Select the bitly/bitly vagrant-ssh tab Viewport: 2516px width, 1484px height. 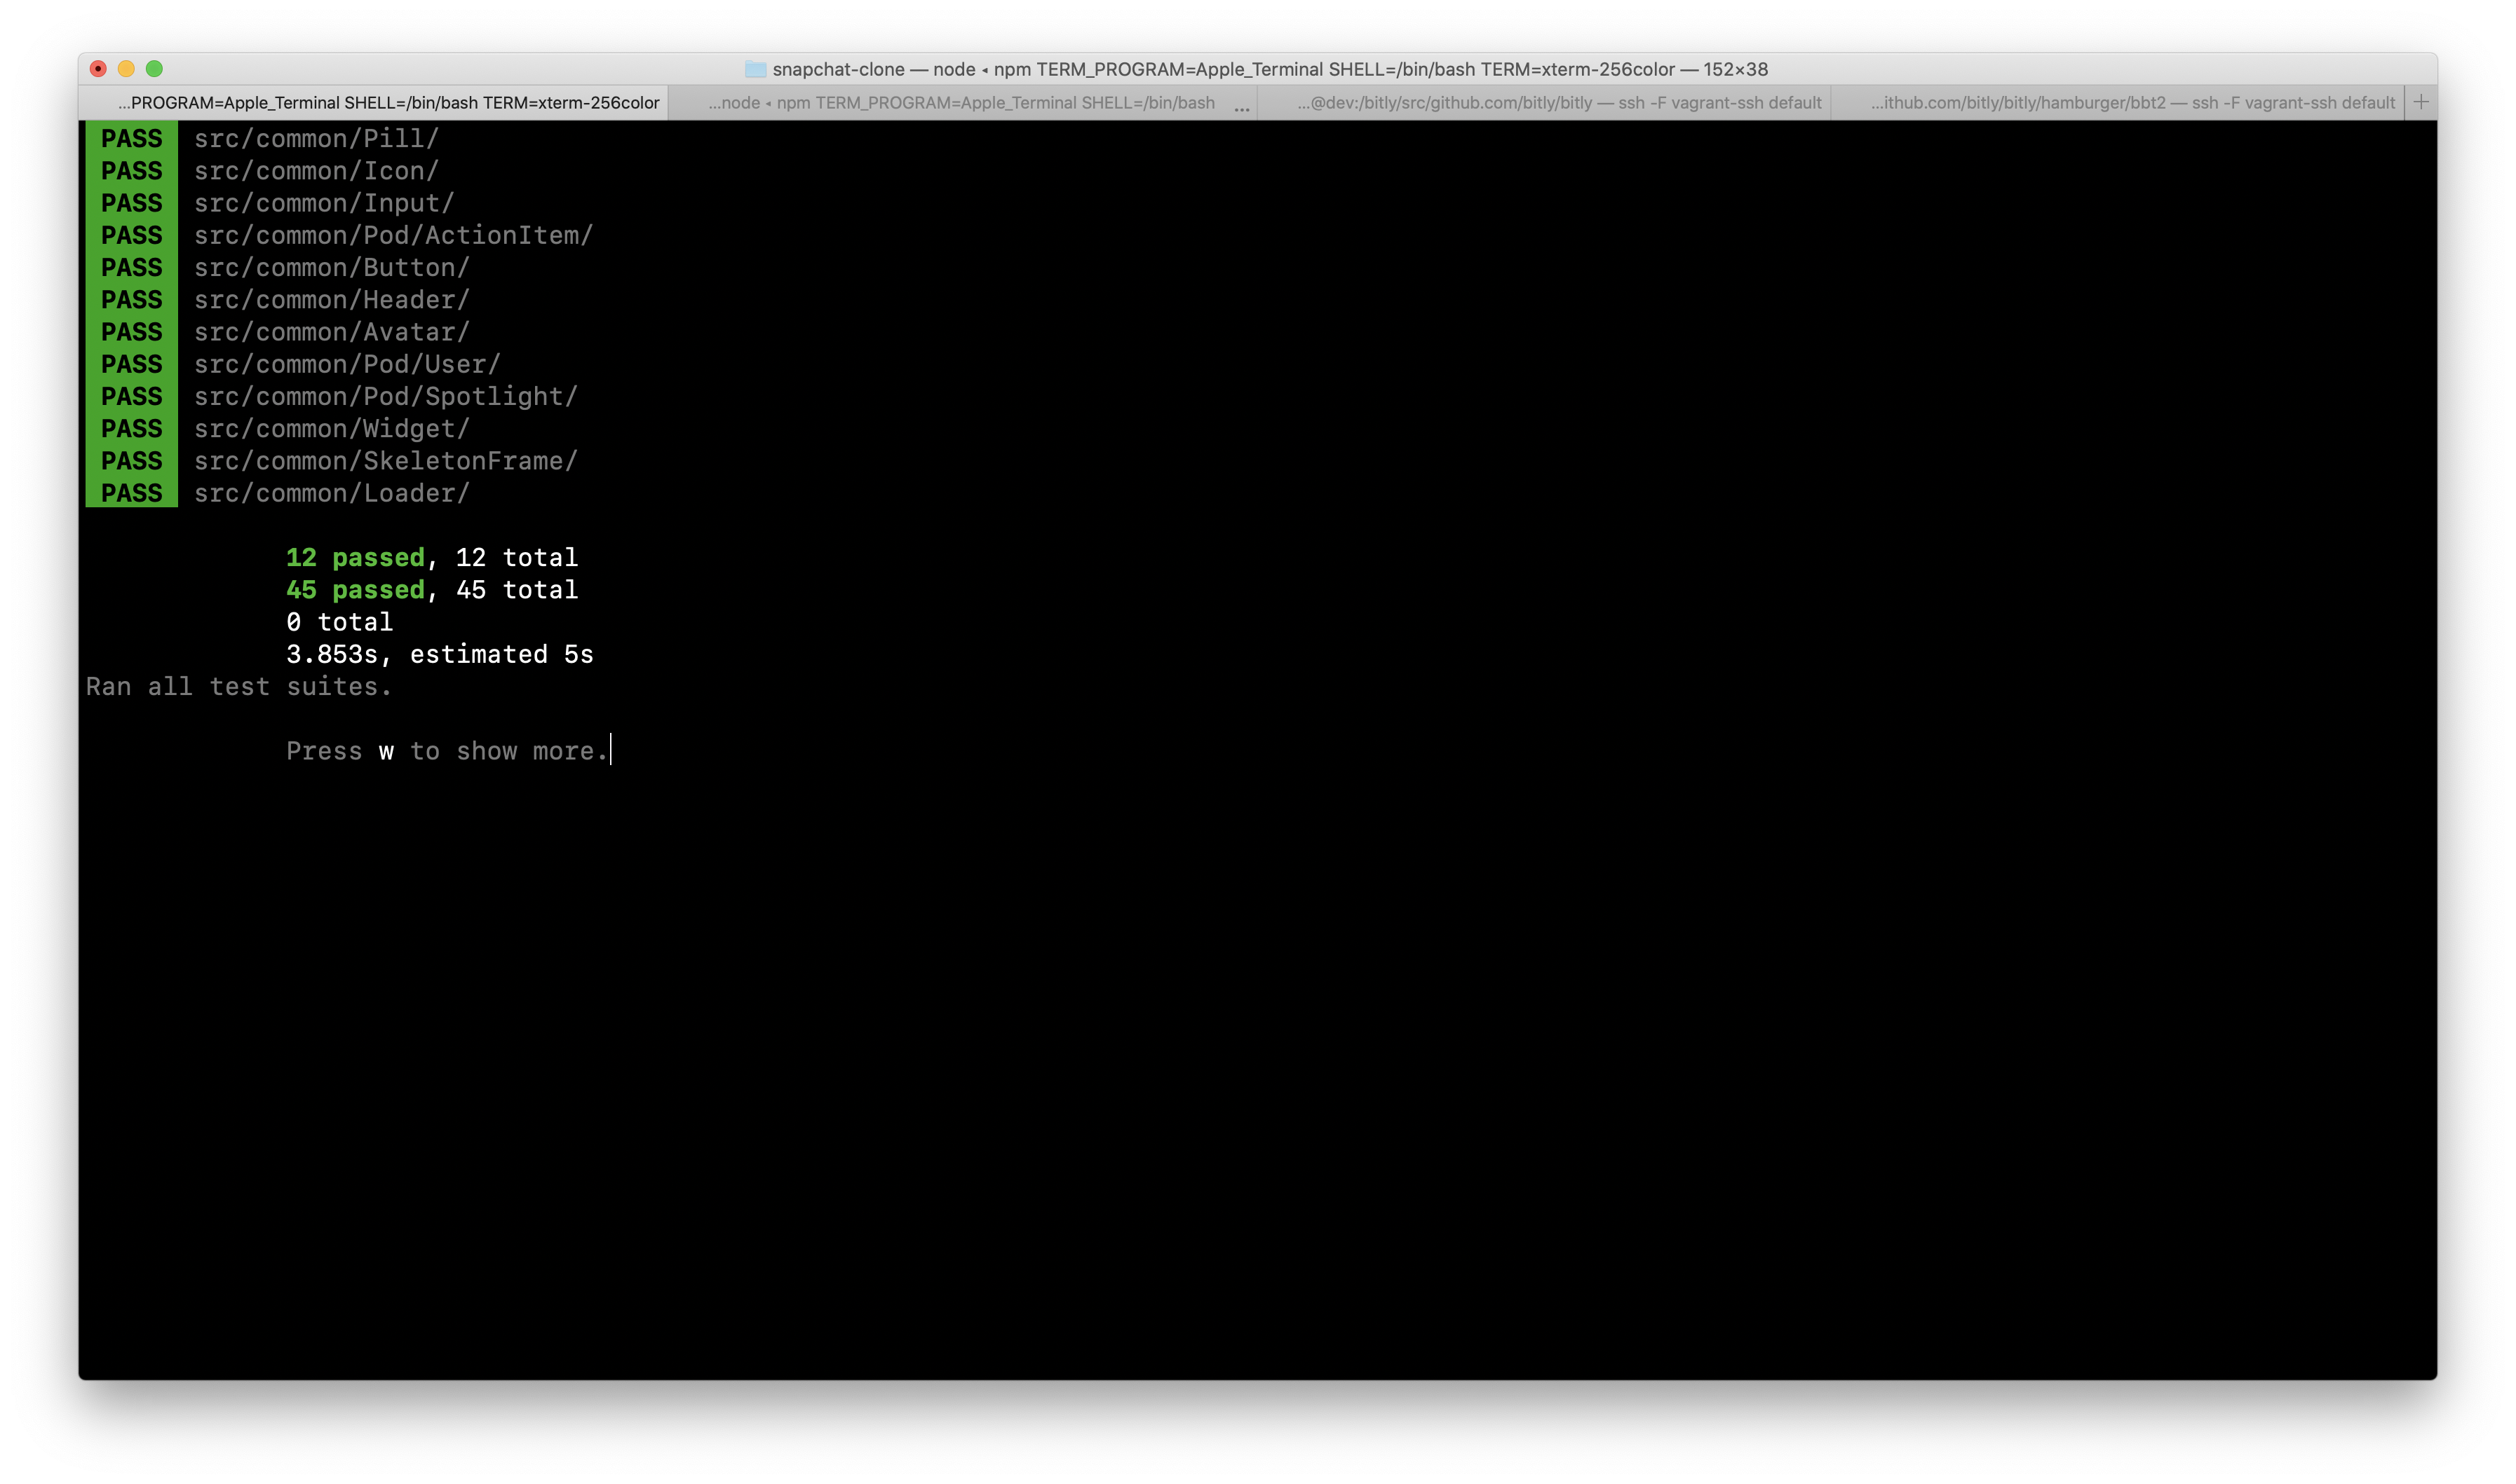1558,103
